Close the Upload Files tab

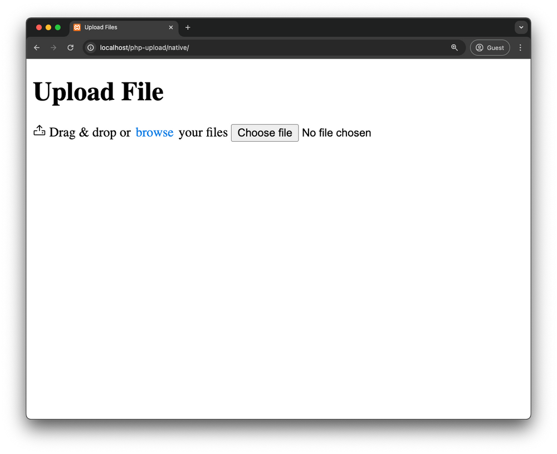tap(171, 27)
